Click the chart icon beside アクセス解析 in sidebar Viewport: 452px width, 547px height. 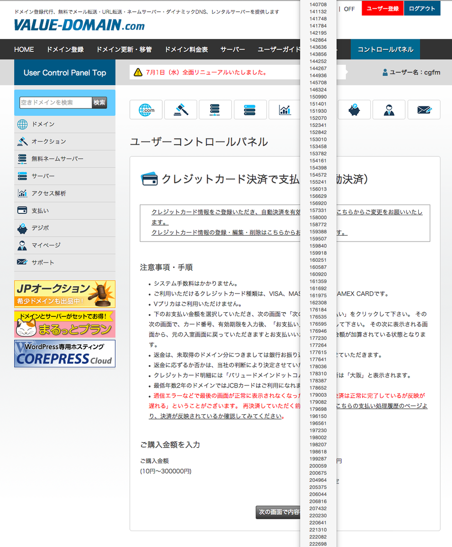22,193
